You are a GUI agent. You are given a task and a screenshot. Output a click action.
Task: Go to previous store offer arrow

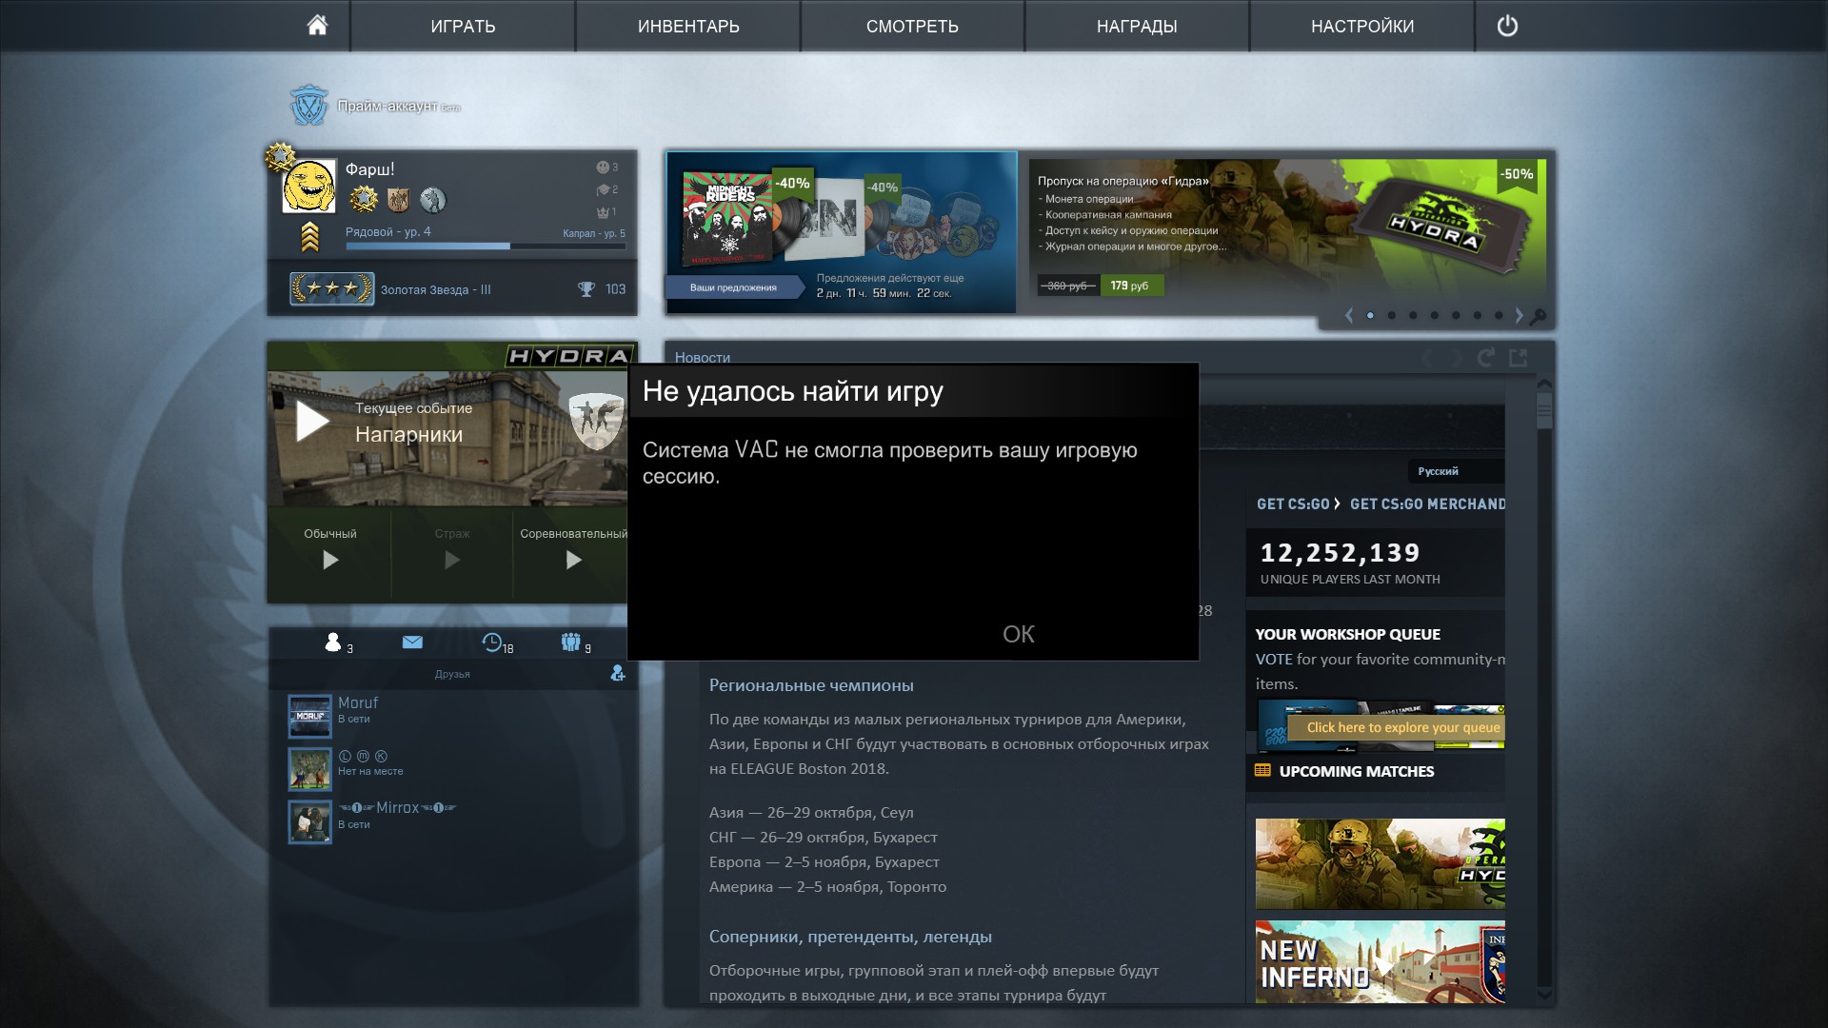click(1349, 315)
